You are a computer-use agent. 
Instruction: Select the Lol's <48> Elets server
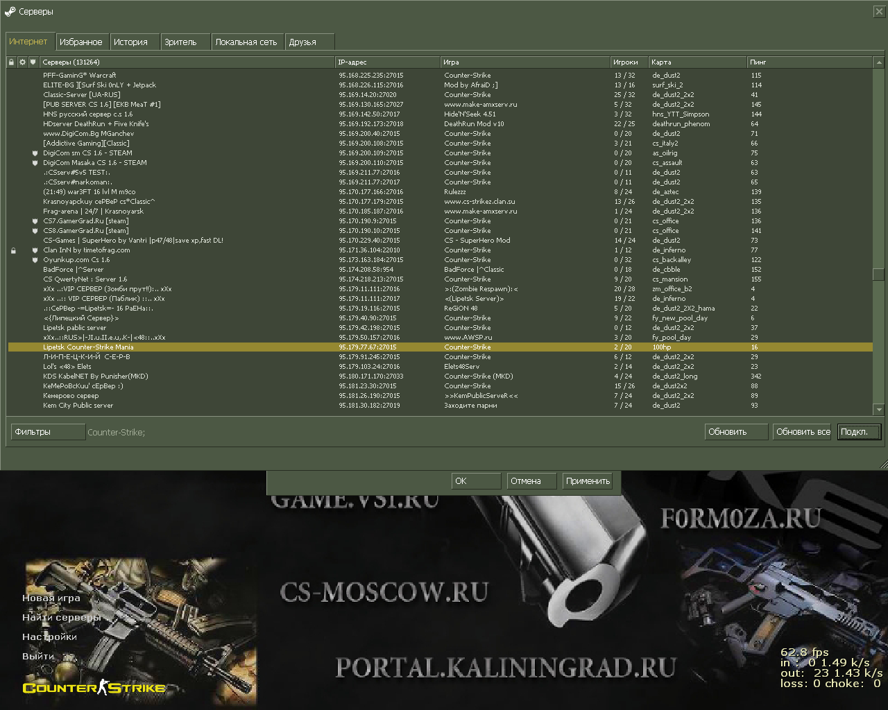click(x=441, y=367)
